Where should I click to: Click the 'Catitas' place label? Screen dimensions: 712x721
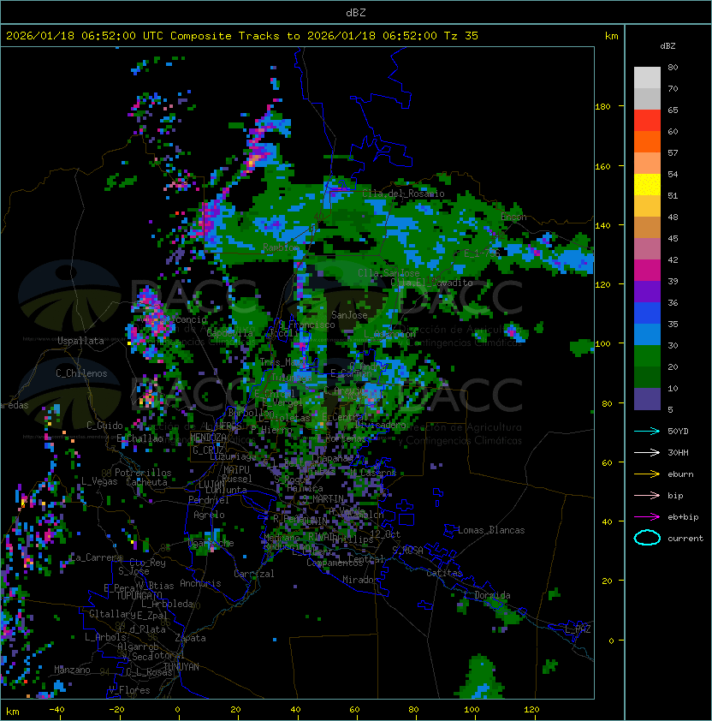tap(444, 573)
